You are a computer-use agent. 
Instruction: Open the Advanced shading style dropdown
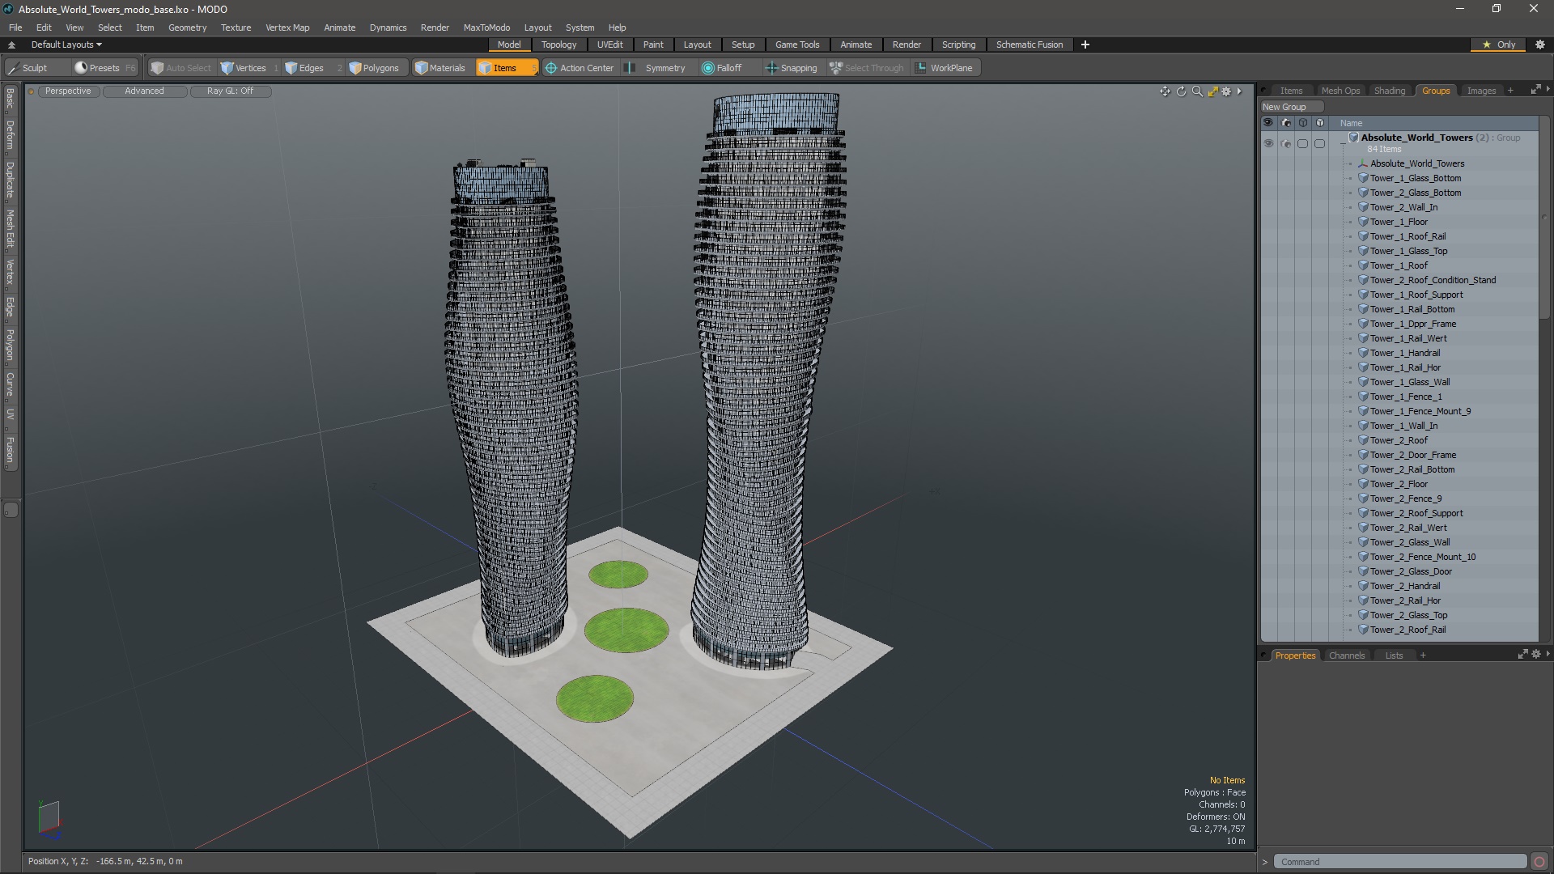[x=144, y=91]
